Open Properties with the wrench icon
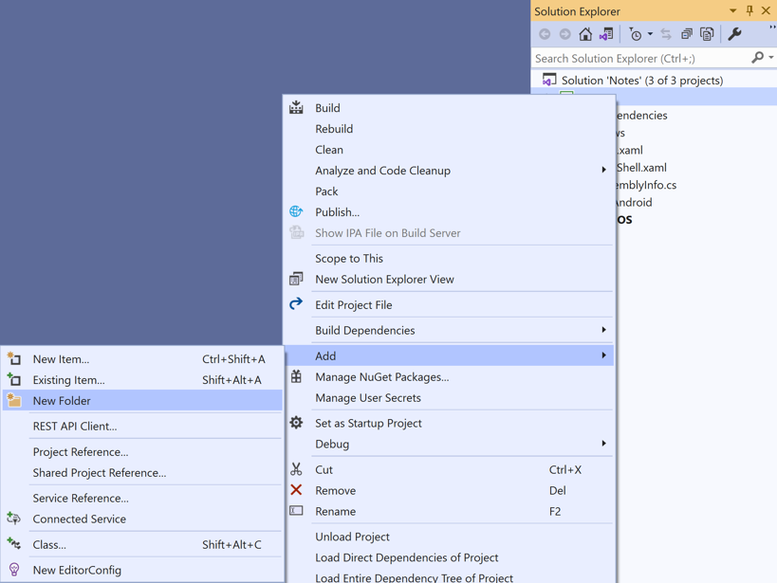Image resolution: width=777 pixels, height=583 pixels. (734, 34)
